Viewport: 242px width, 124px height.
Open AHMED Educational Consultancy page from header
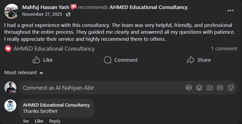pyautogui.click(x=148, y=7)
